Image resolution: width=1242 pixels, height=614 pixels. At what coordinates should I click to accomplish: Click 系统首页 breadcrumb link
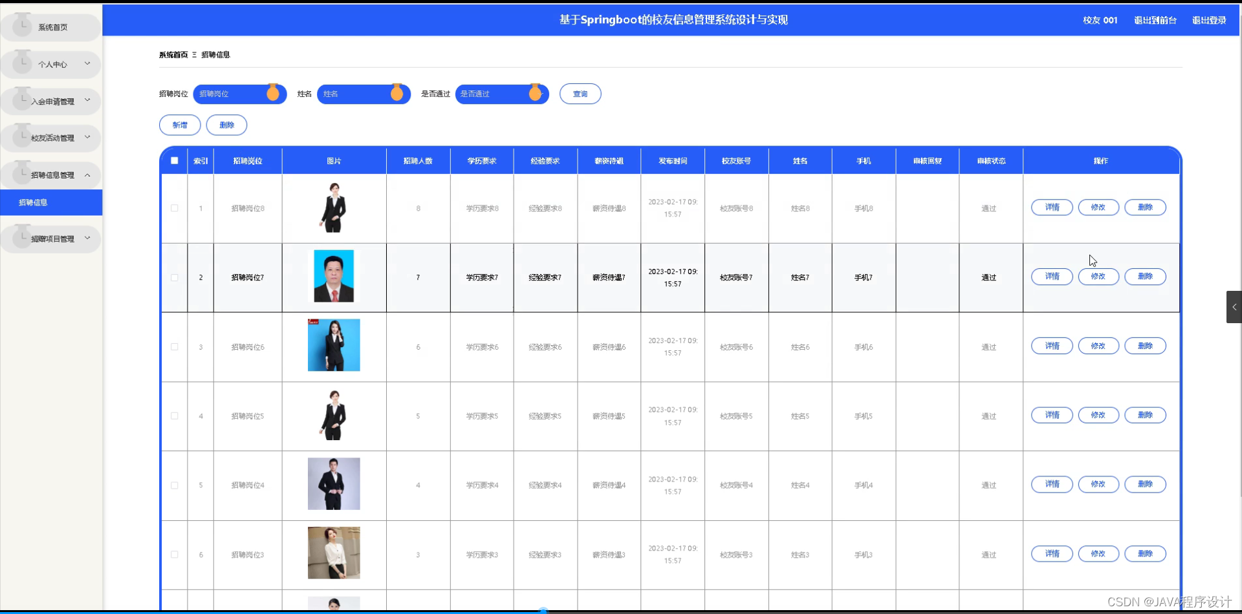(x=173, y=55)
